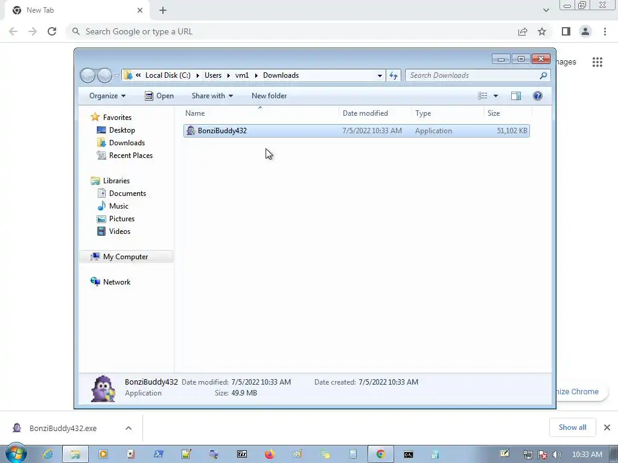The image size is (618, 463).
Task: Select My Computer in navigation pane
Action: click(126, 257)
